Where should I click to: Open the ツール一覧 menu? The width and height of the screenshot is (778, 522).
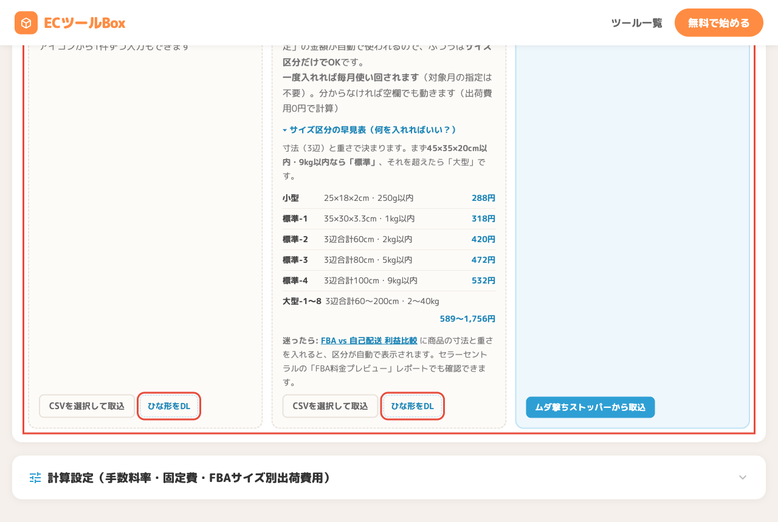[x=636, y=23]
